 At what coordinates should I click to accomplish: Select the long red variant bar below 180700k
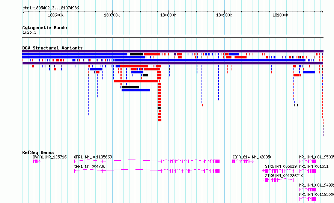[136, 81]
